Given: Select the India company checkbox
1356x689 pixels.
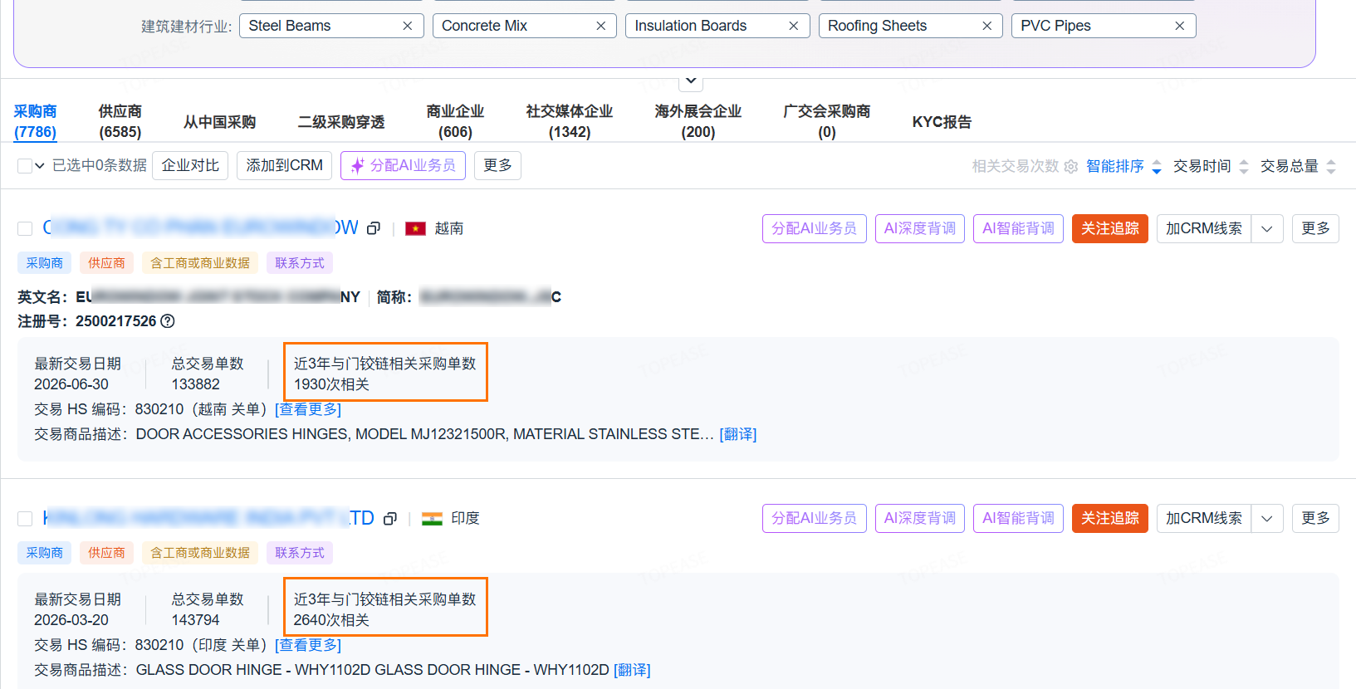Looking at the screenshot, I should pyautogui.click(x=25, y=519).
